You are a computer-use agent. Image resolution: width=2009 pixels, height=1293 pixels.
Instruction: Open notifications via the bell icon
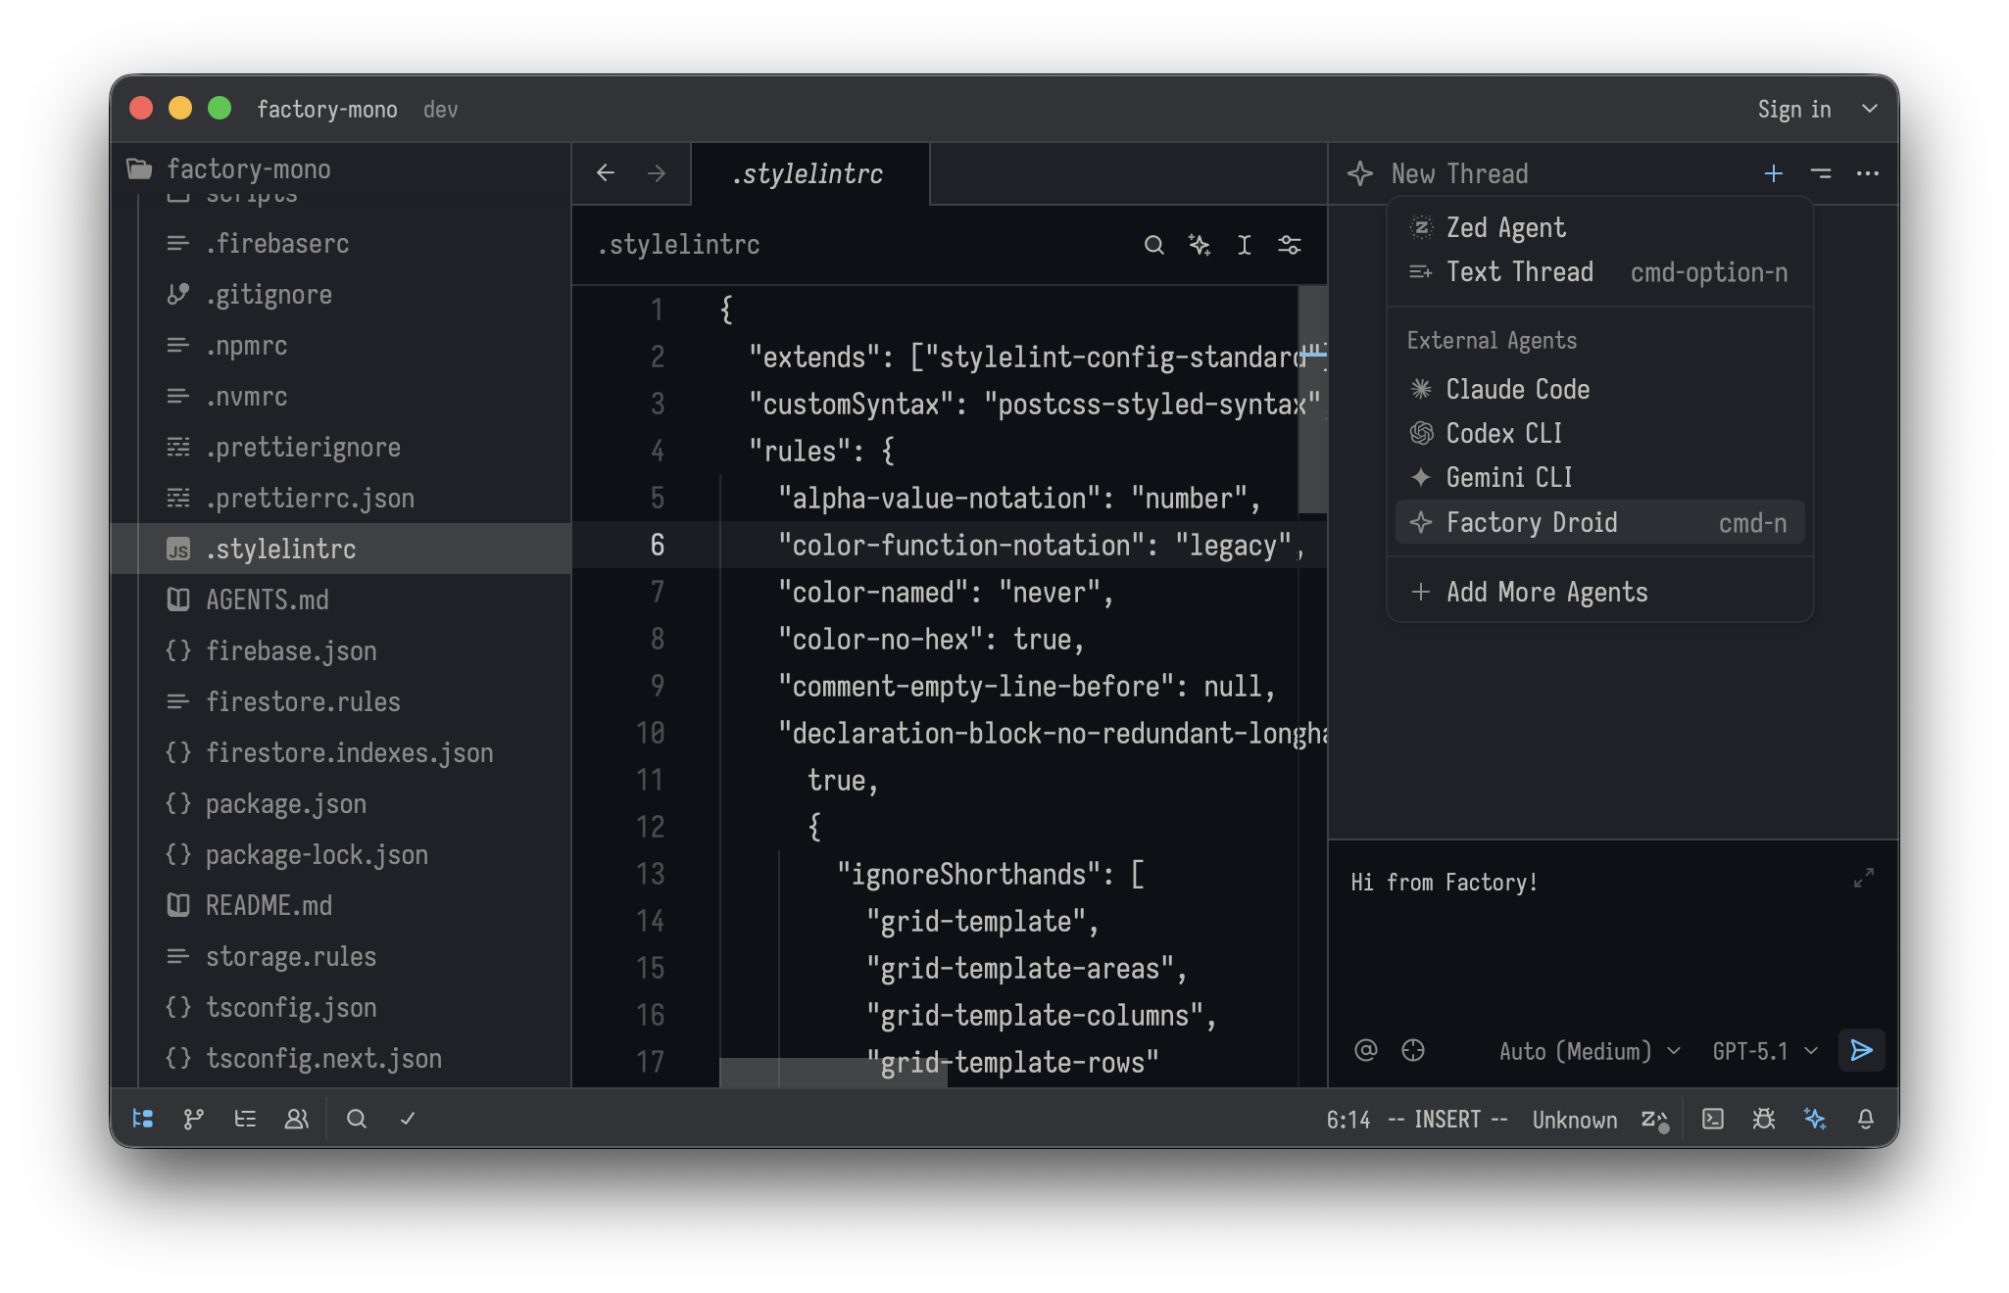[1865, 1119]
